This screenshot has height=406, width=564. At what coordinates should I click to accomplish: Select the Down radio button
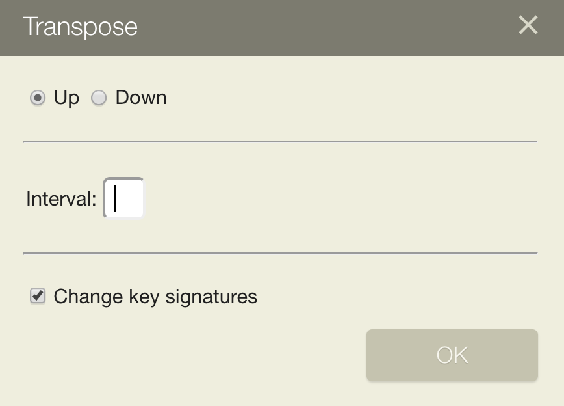(99, 98)
